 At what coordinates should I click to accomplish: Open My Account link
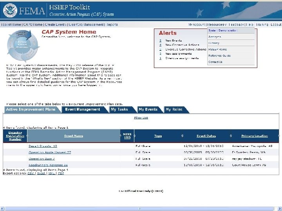click(x=197, y=25)
